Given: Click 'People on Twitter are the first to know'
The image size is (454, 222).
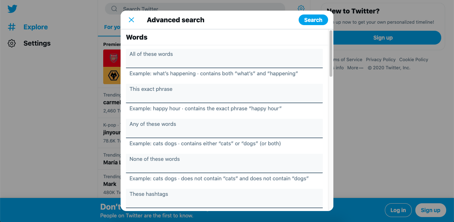Looking at the screenshot, I should [x=147, y=215].
